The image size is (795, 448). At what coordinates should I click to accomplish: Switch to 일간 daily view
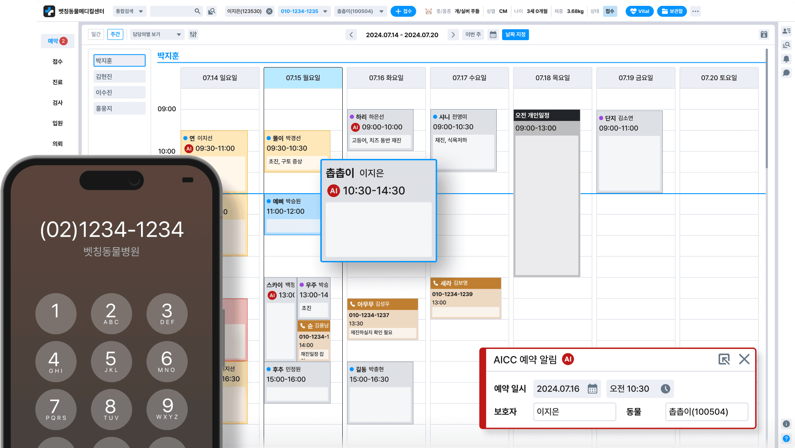click(x=96, y=34)
